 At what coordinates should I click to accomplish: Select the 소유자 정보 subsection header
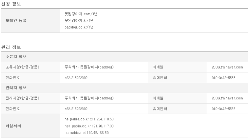coord(16,57)
